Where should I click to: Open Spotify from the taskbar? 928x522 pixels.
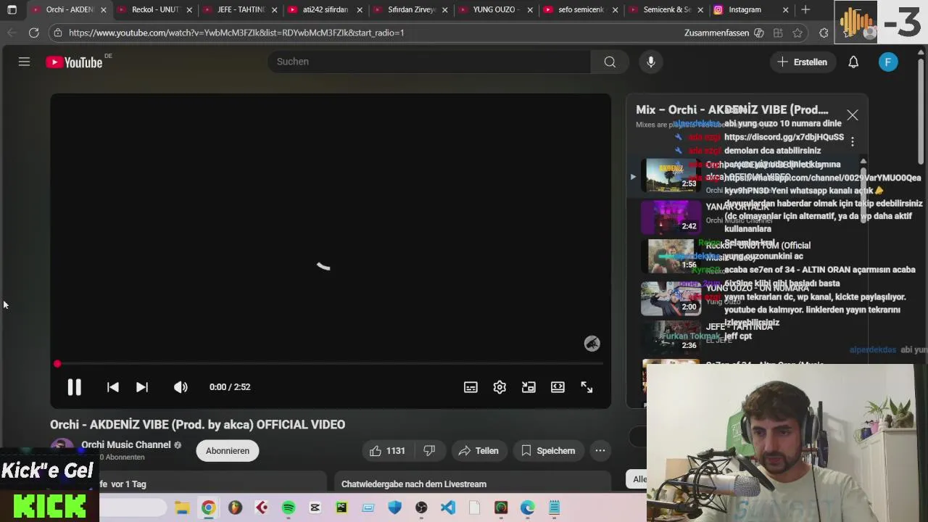point(289,507)
